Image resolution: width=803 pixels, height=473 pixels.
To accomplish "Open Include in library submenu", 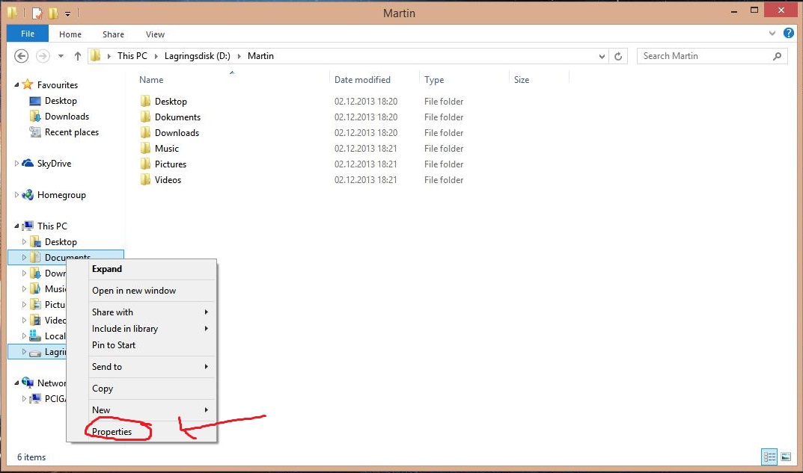I will [152, 328].
